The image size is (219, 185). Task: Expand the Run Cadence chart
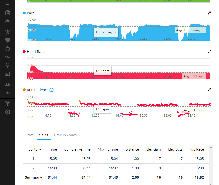click(x=209, y=90)
